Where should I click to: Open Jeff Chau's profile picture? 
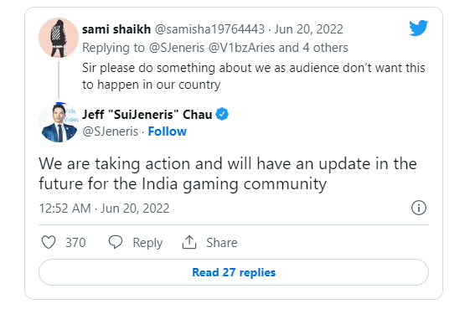pyautogui.click(x=59, y=122)
